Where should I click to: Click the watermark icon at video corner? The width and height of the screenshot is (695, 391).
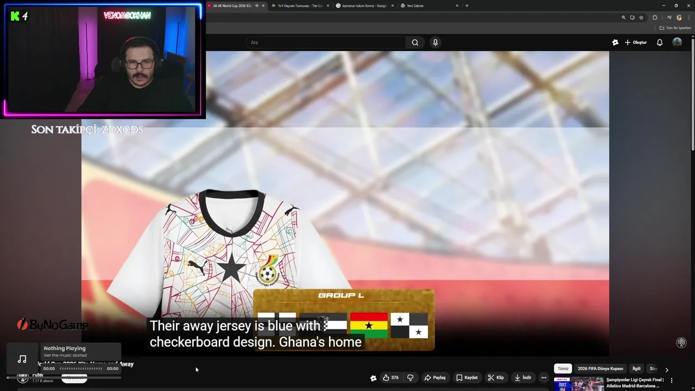681,343
